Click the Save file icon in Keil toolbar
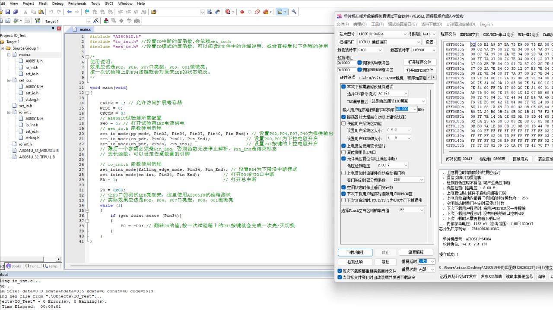Image resolution: width=553 pixels, height=310 pixels. pyautogui.click(x=8, y=12)
